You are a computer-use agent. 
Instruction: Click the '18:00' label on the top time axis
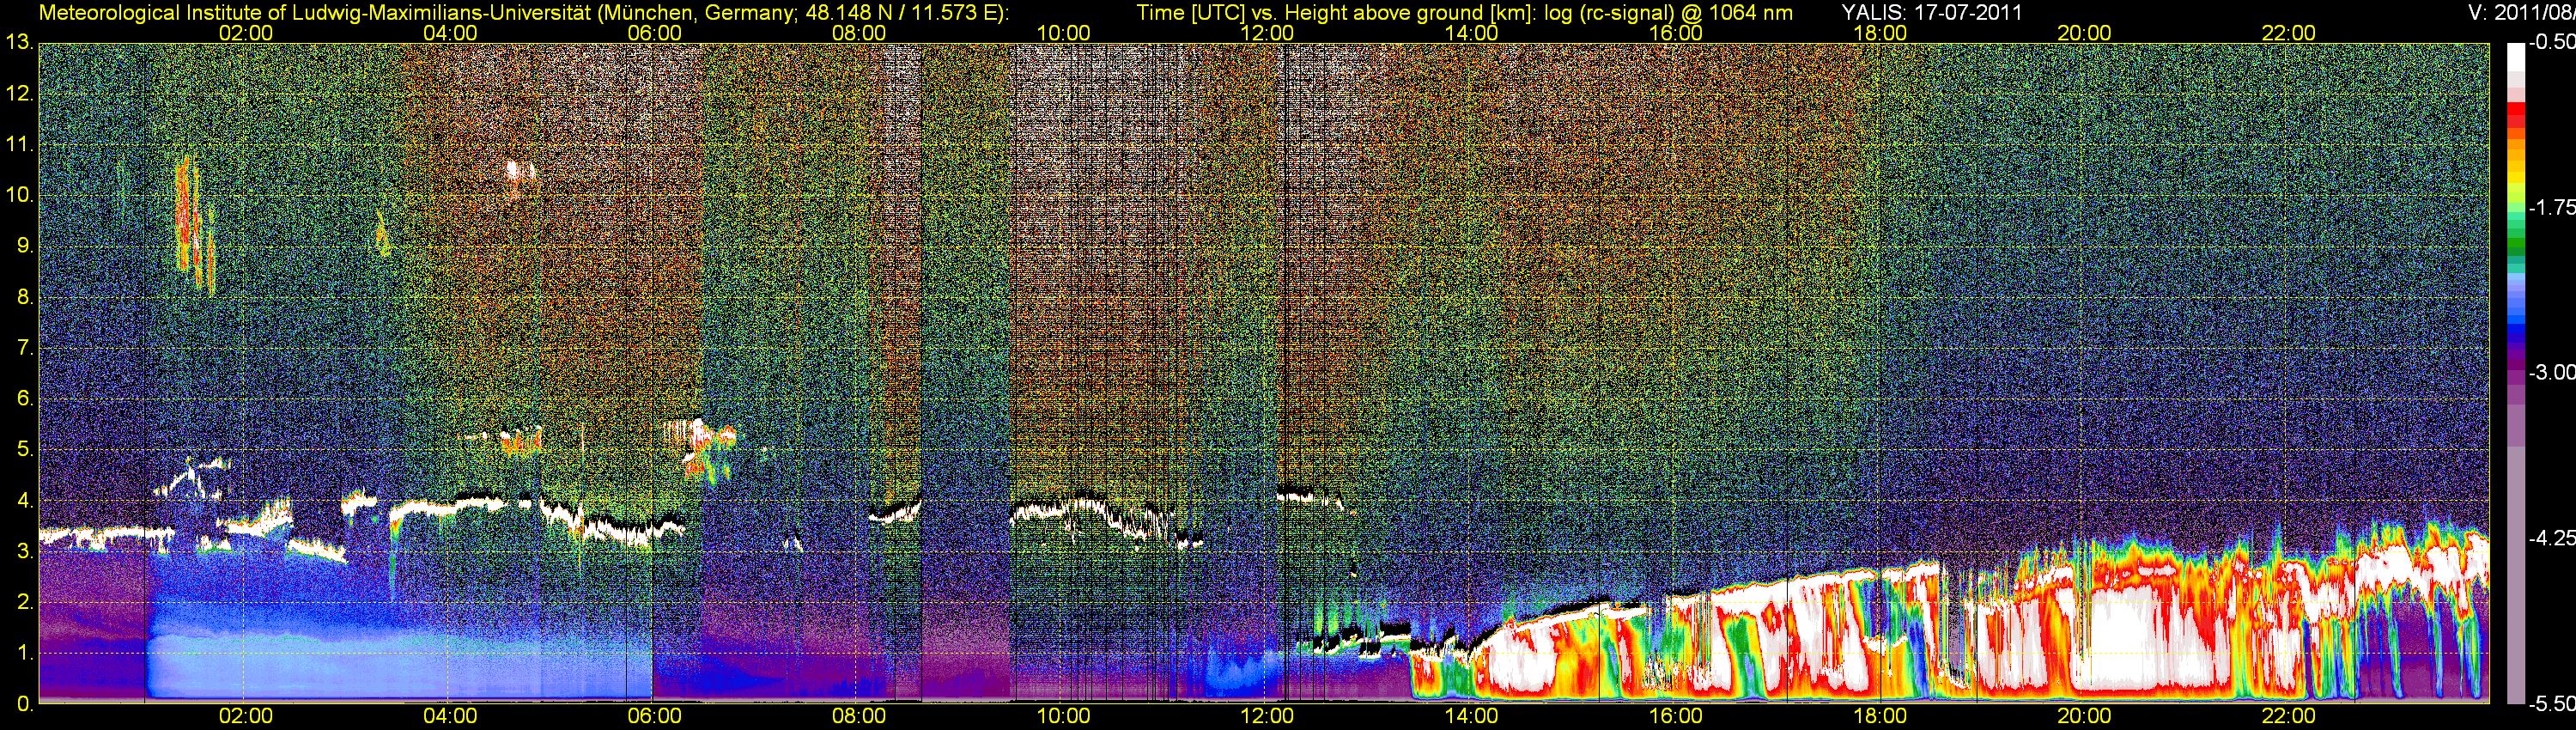(x=1880, y=33)
